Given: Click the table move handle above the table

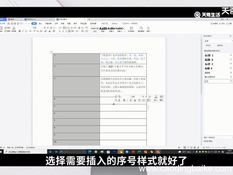Looking at the screenshot, I should [x=51, y=52].
